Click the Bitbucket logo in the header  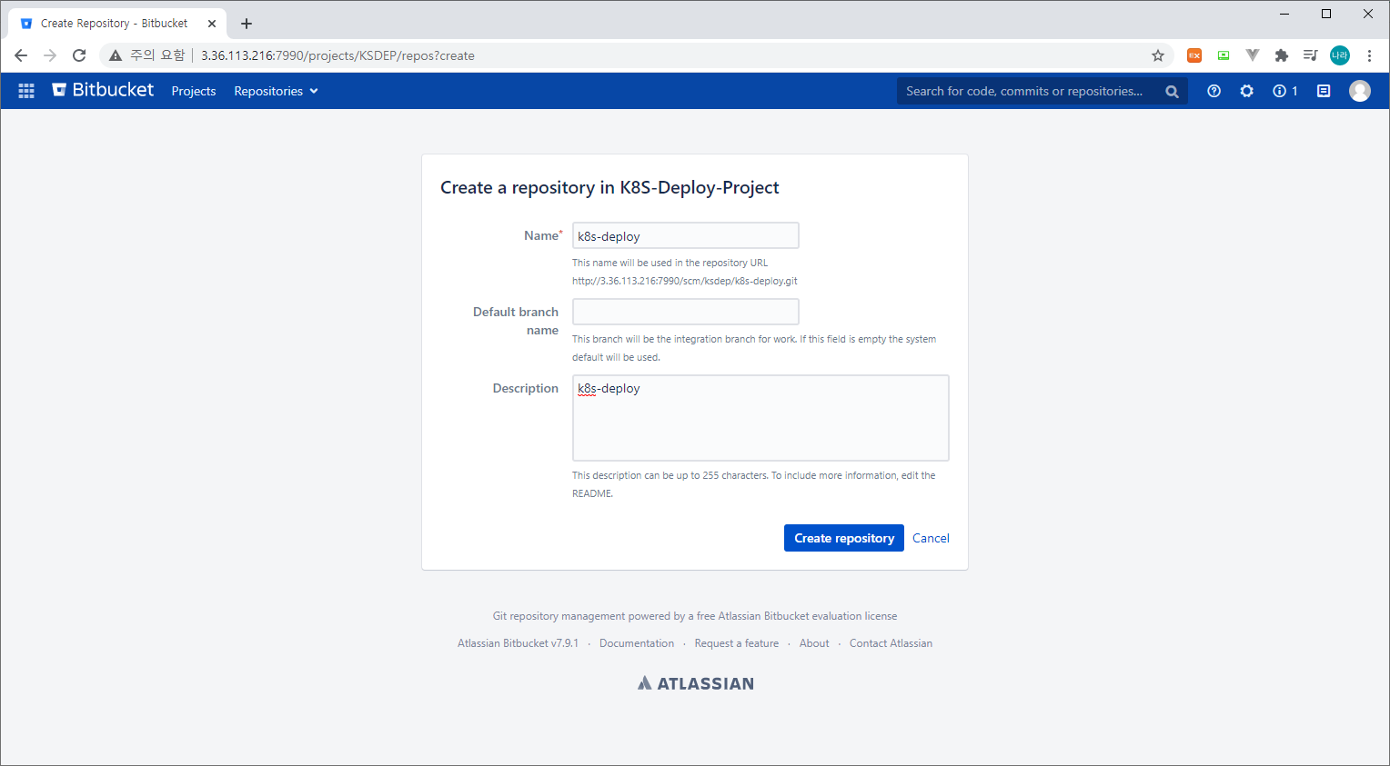tap(102, 90)
